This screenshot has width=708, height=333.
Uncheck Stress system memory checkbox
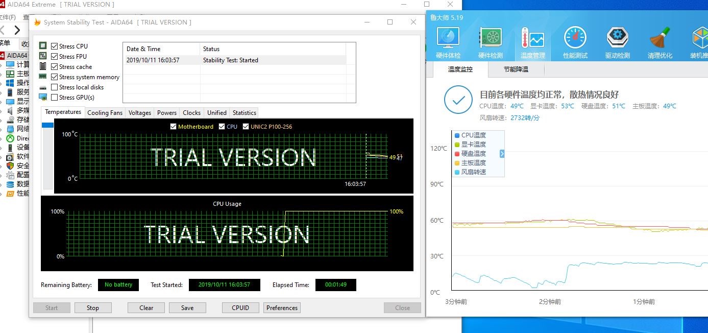tap(55, 77)
